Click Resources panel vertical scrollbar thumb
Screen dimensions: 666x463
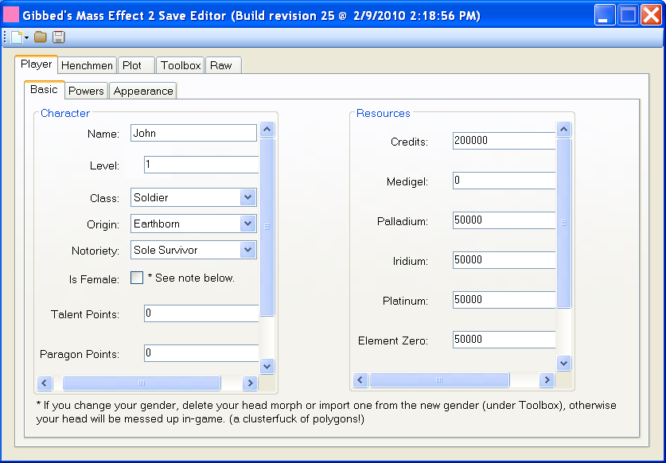563,223
